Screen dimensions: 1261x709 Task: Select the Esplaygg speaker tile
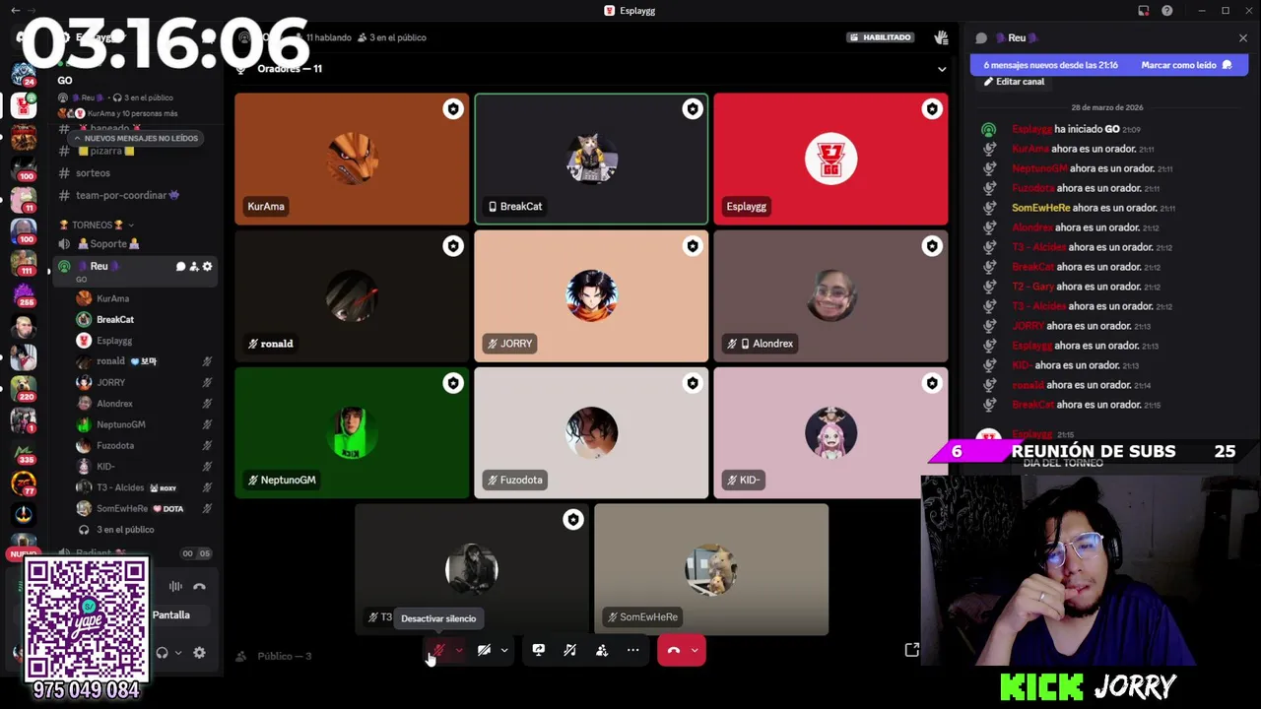click(x=830, y=159)
